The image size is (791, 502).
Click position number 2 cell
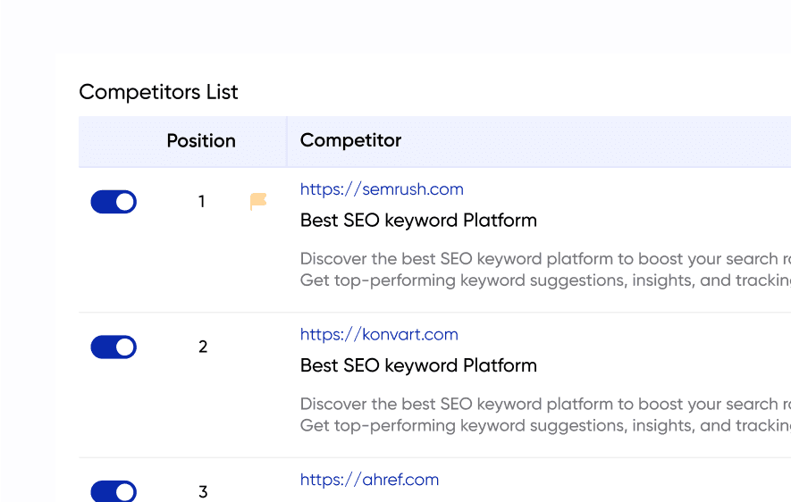(203, 347)
